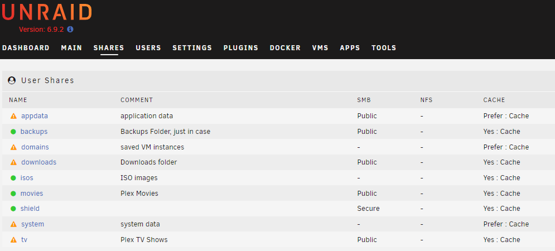Click the green status dot next to backups
The height and width of the screenshot is (251, 555).
pos(13,132)
